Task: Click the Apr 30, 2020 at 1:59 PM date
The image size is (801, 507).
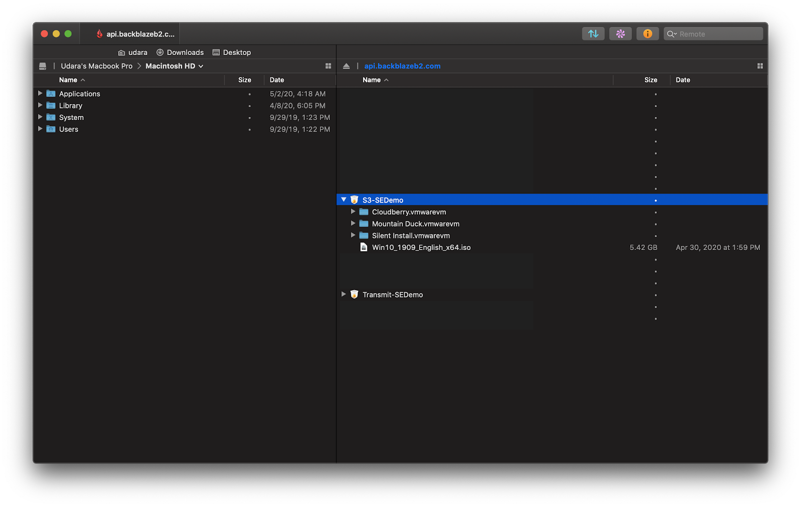Action: click(718, 247)
